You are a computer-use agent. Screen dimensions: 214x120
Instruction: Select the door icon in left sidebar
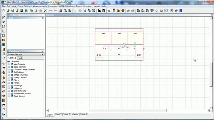[4, 49]
